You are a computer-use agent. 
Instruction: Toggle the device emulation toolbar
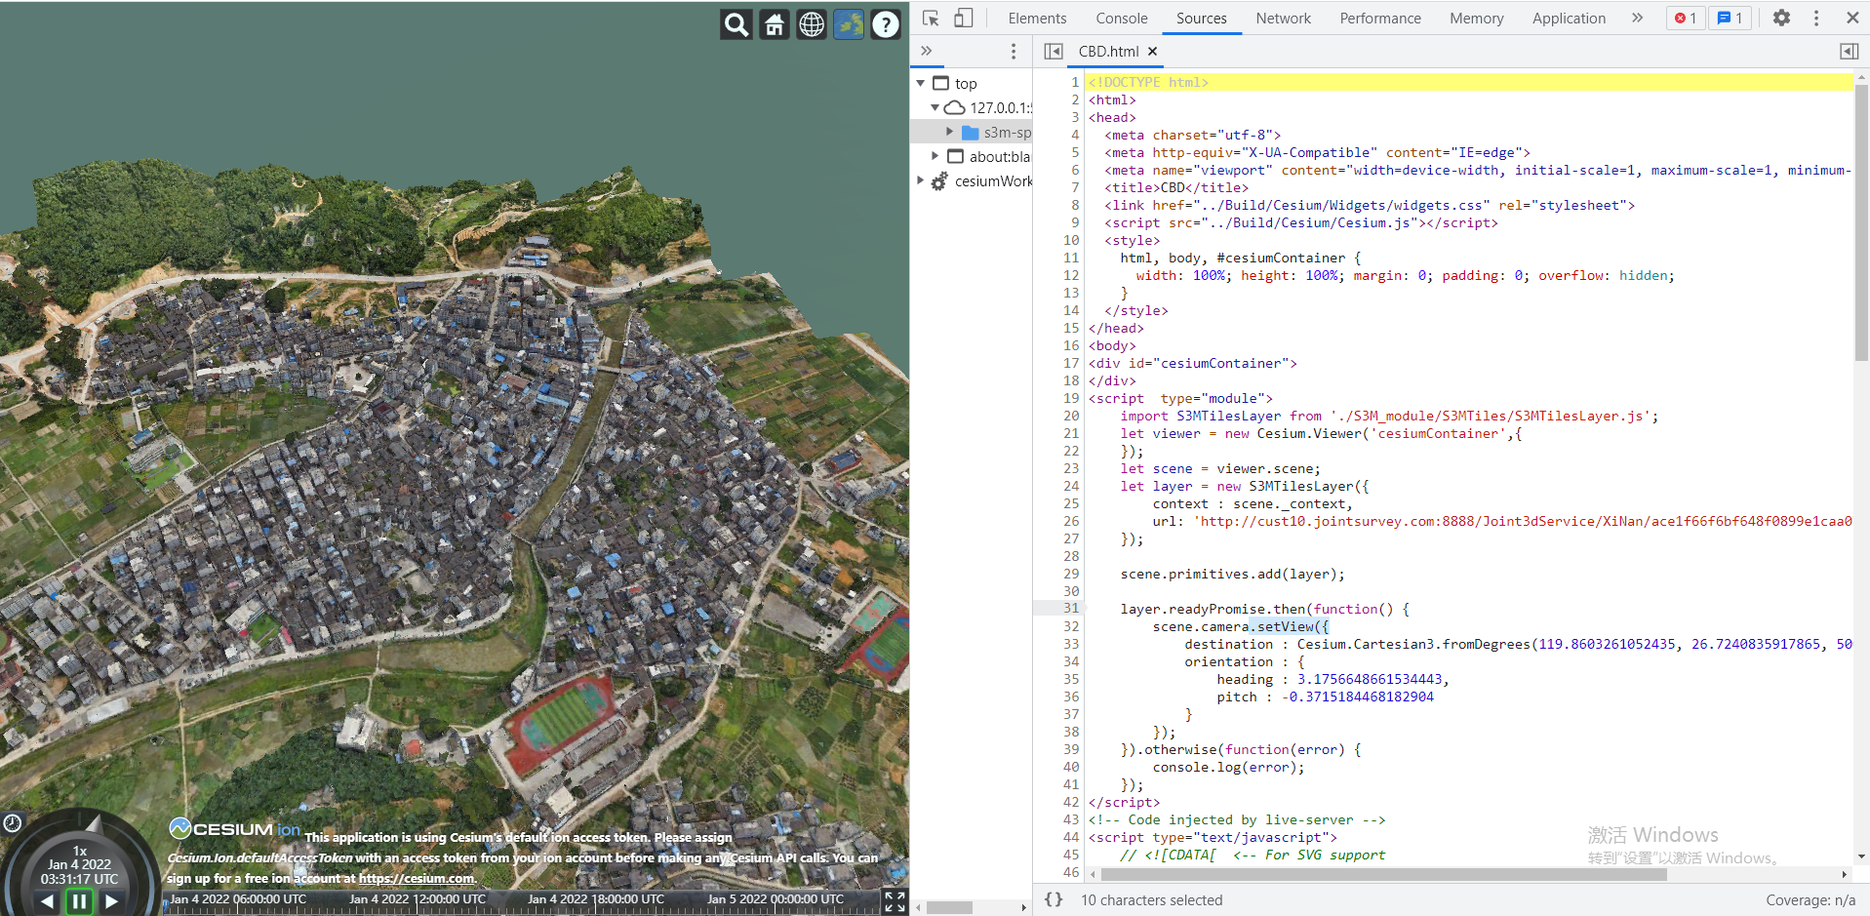(x=965, y=18)
